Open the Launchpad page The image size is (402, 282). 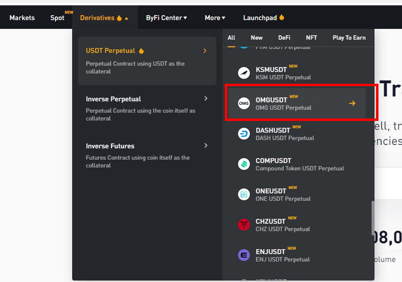260,18
